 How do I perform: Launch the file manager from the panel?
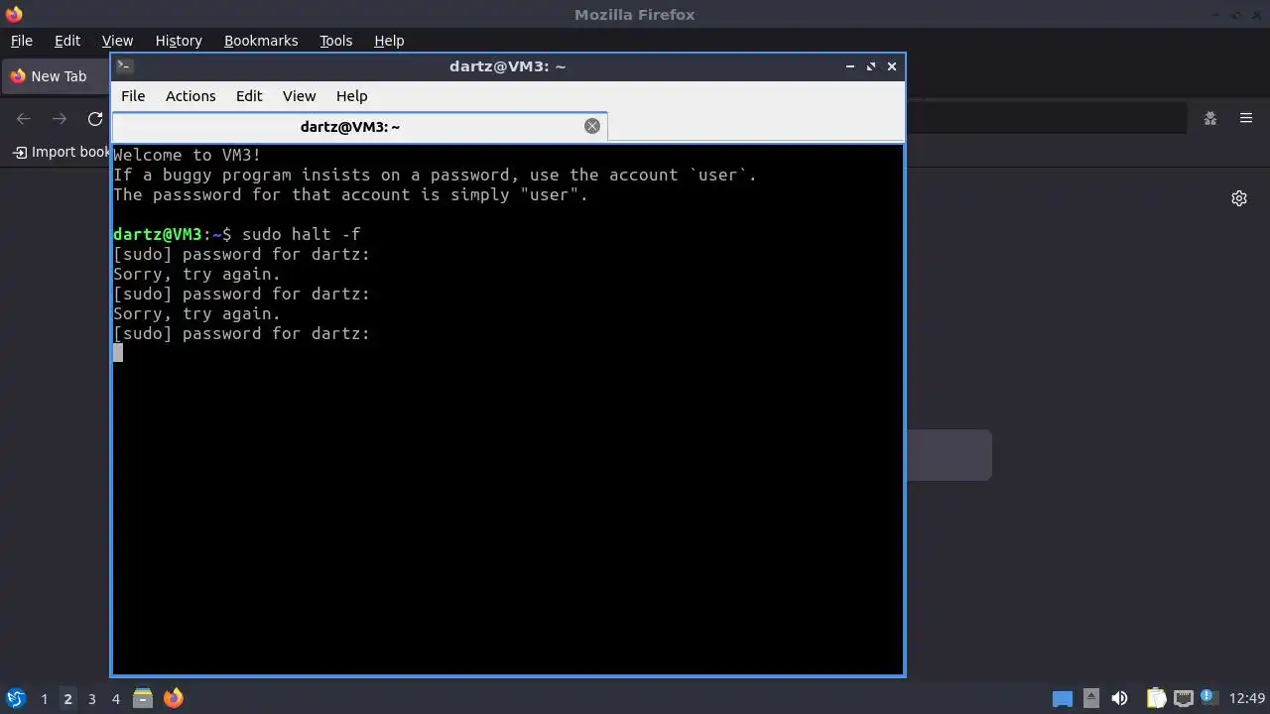(x=143, y=698)
